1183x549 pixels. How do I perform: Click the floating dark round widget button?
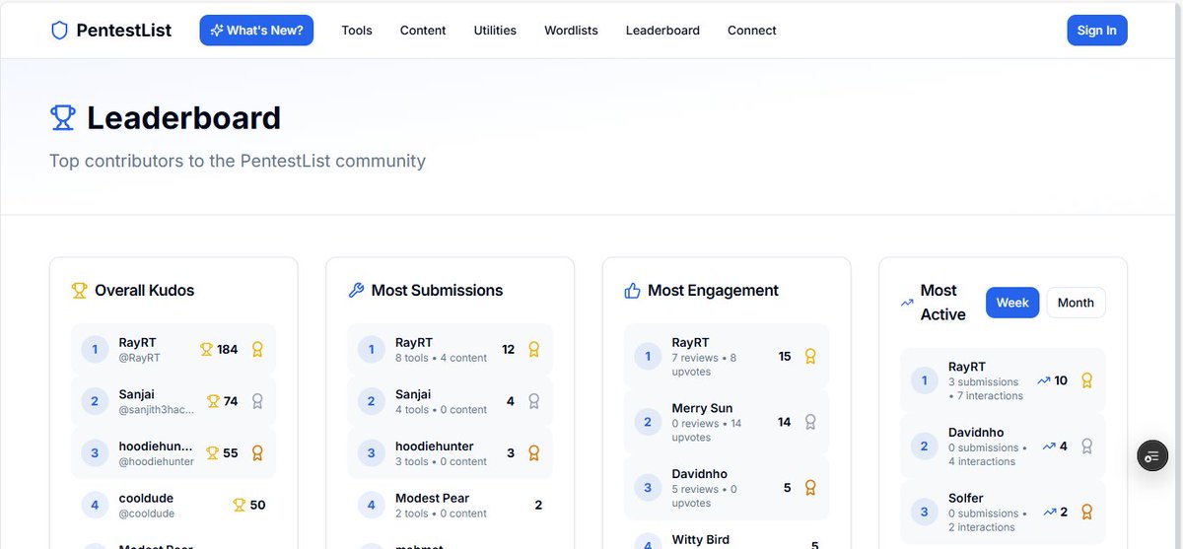[1152, 455]
